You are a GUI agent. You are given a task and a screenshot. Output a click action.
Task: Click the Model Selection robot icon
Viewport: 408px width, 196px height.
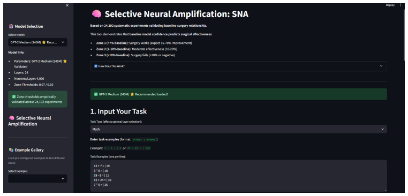pyautogui.click(x=11, y=26)
